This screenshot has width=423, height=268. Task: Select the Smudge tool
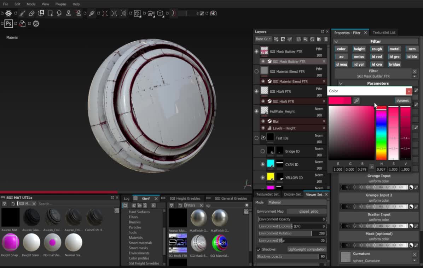[59, 13]
